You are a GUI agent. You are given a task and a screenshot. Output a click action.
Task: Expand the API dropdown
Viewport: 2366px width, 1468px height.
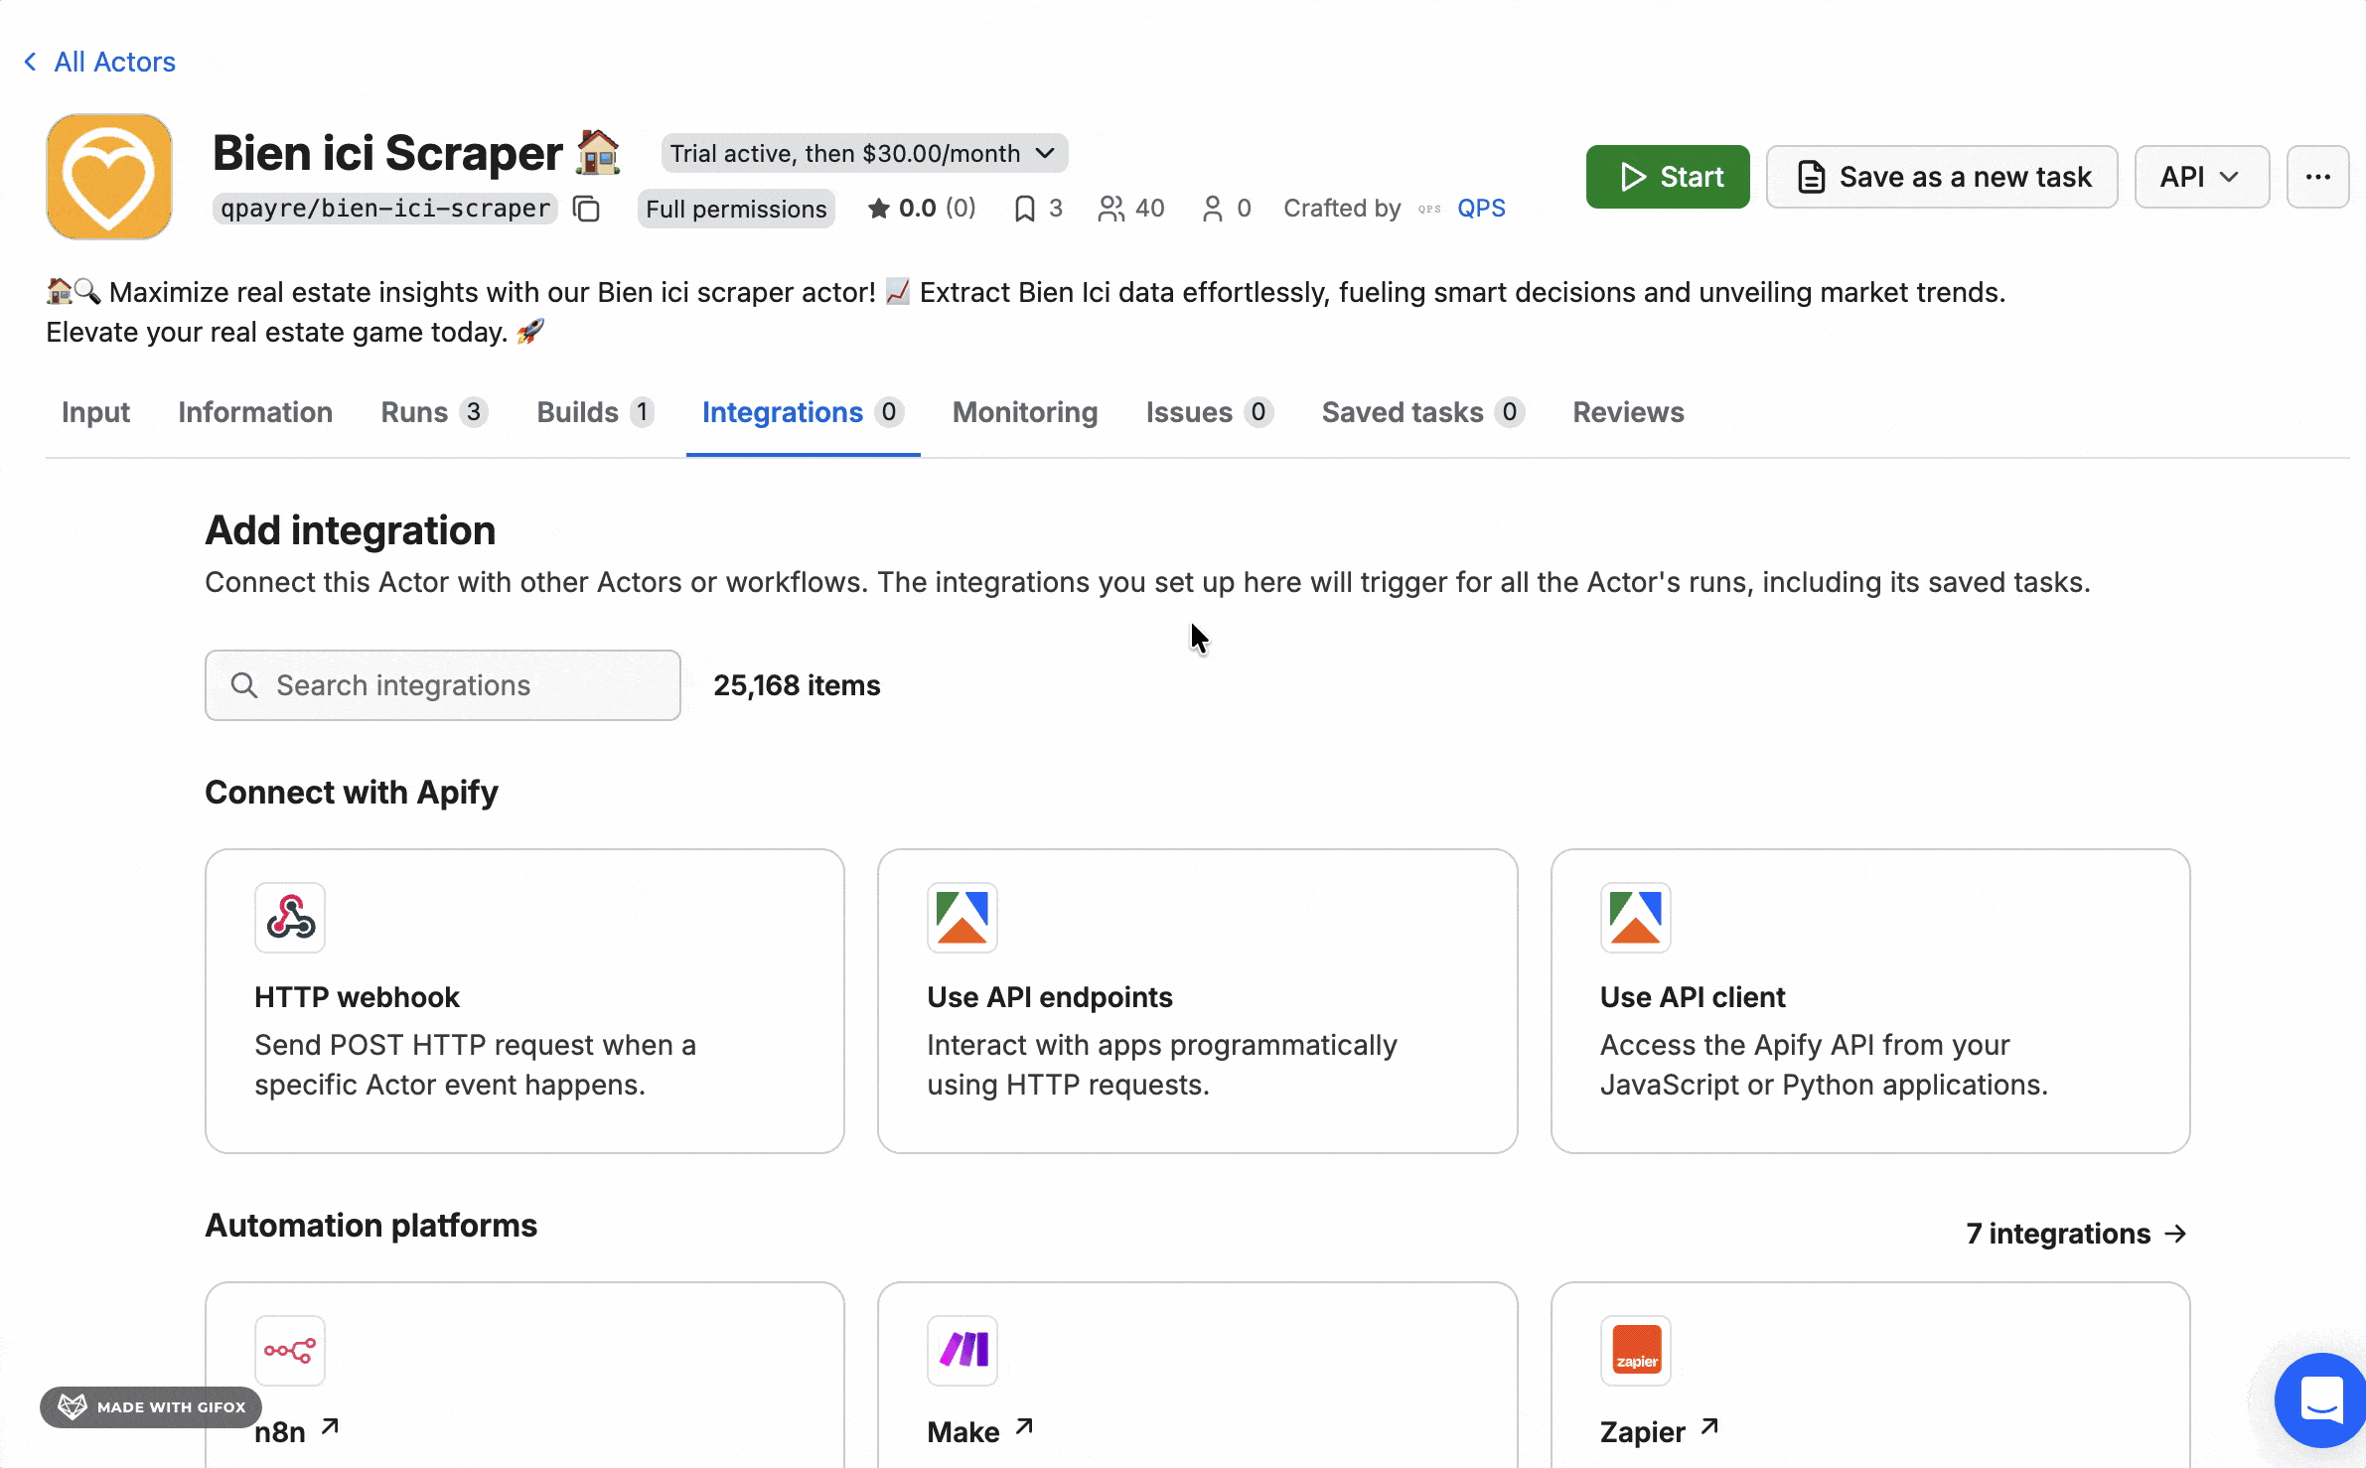2201,176
